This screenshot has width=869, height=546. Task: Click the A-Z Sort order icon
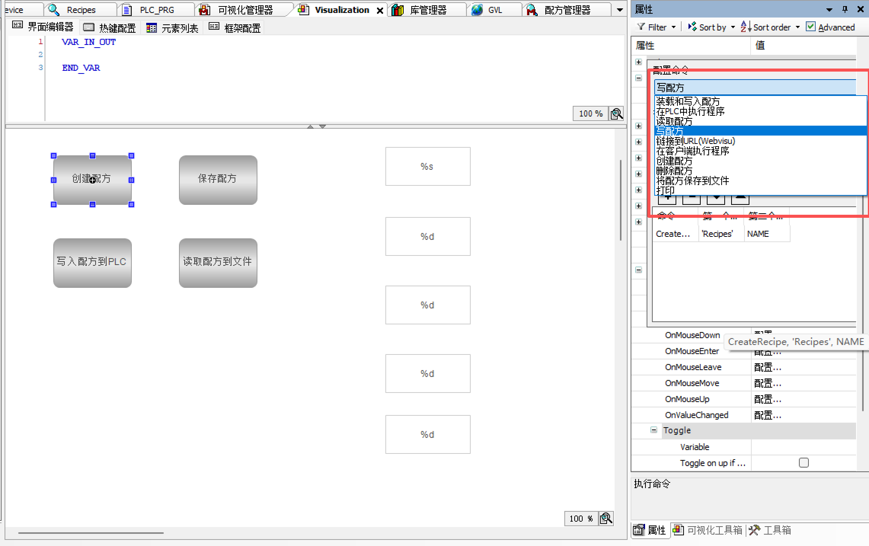(x=746, y=27)
